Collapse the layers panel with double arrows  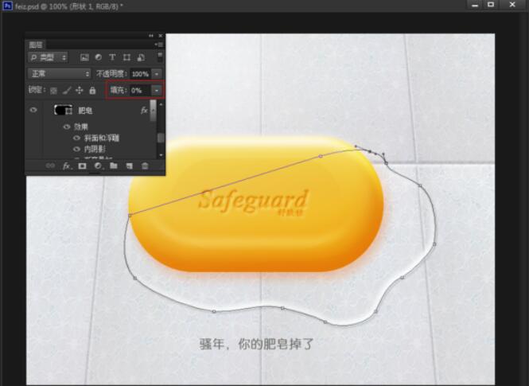coord(151,36)
